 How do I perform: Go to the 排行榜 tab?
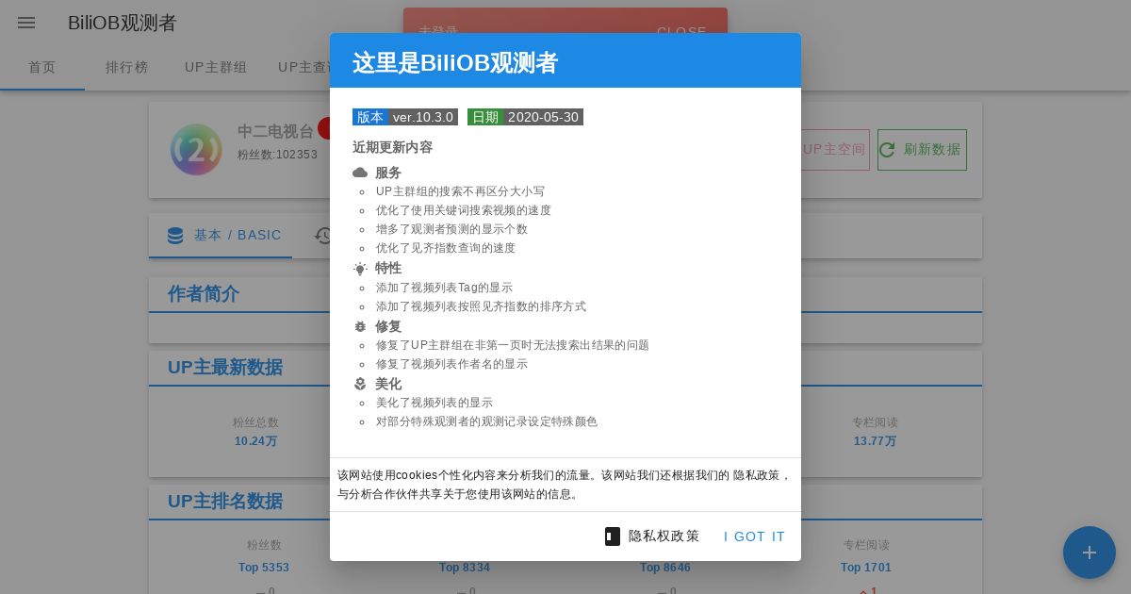[127, 67]
